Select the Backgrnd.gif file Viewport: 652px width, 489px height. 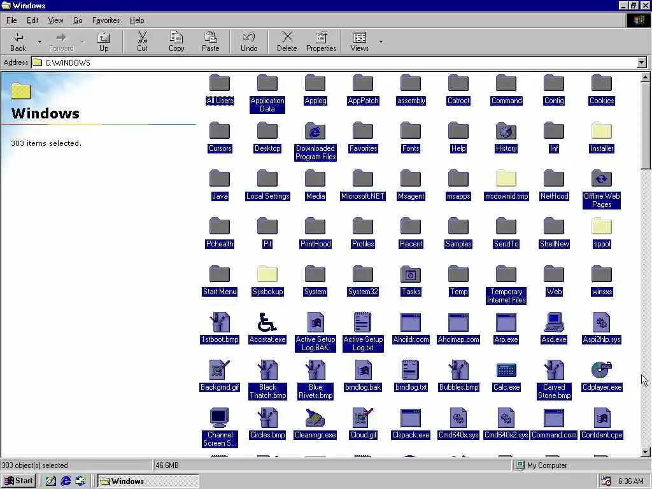(x=220, y=376)
